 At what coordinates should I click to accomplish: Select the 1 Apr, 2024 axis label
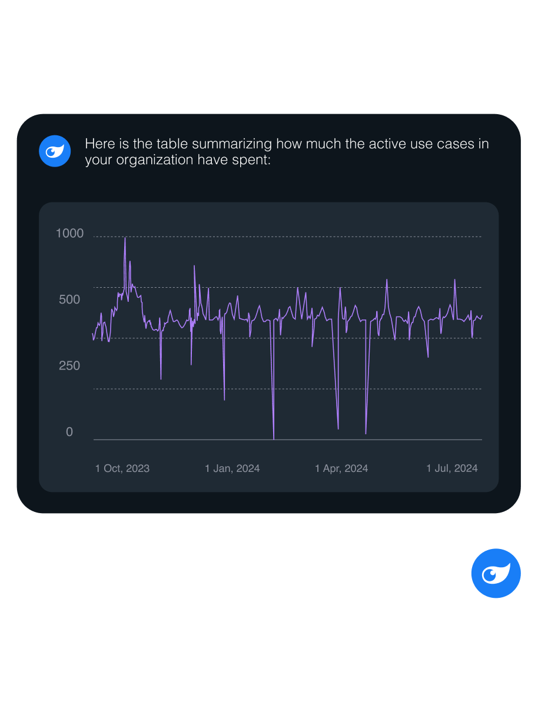tap(341, 468)
